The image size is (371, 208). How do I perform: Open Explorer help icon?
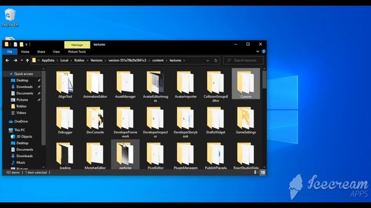264,51
